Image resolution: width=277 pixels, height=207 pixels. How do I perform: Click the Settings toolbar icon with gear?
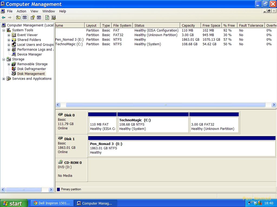[x=54, y=18]
